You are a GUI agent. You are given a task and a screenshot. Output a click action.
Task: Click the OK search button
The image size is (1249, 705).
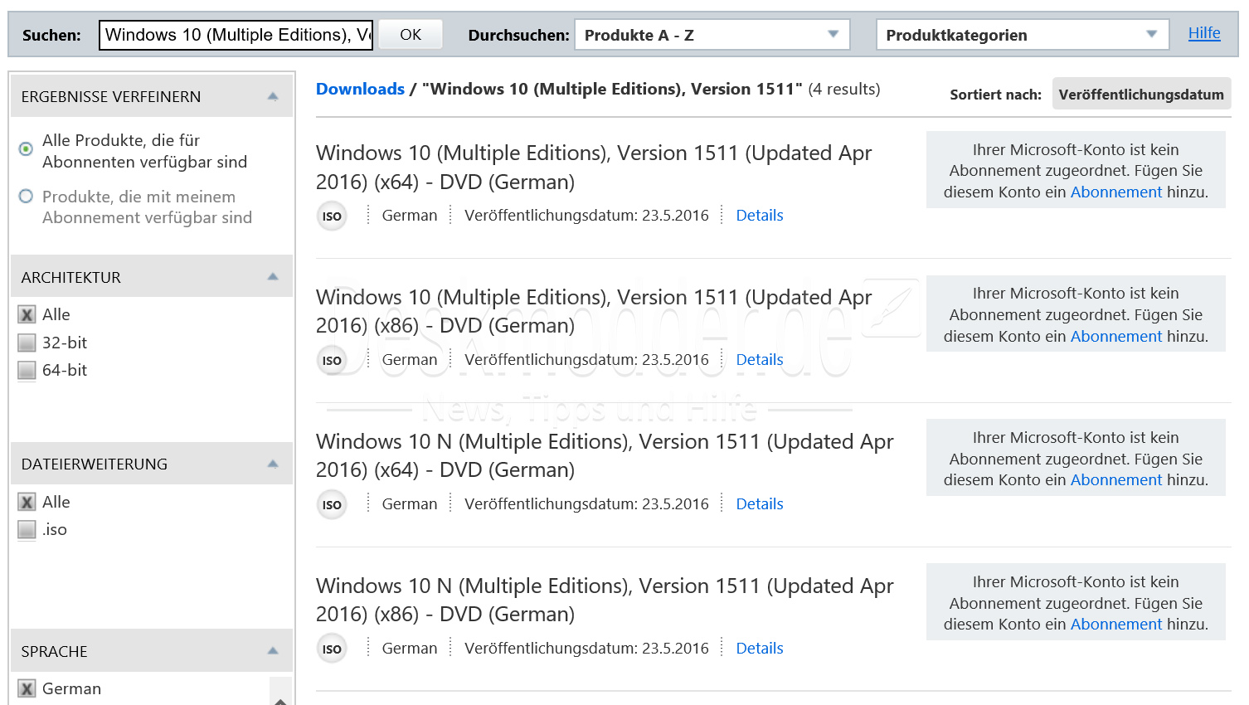click(411, 35)
